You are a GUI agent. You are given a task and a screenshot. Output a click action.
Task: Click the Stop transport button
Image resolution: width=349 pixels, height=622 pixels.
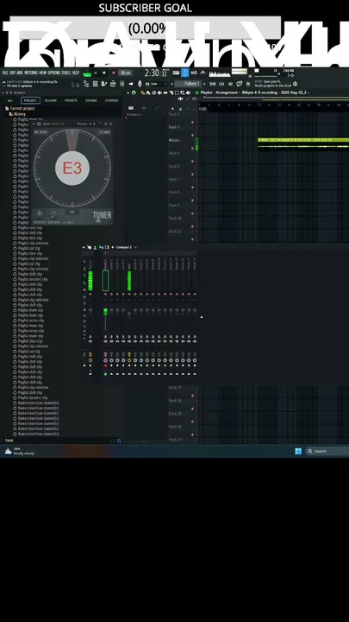click(104, 73)
